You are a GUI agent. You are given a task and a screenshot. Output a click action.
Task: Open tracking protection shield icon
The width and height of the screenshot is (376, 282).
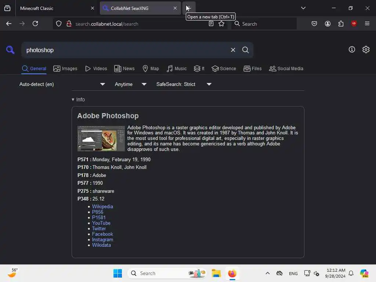[59, 24]
